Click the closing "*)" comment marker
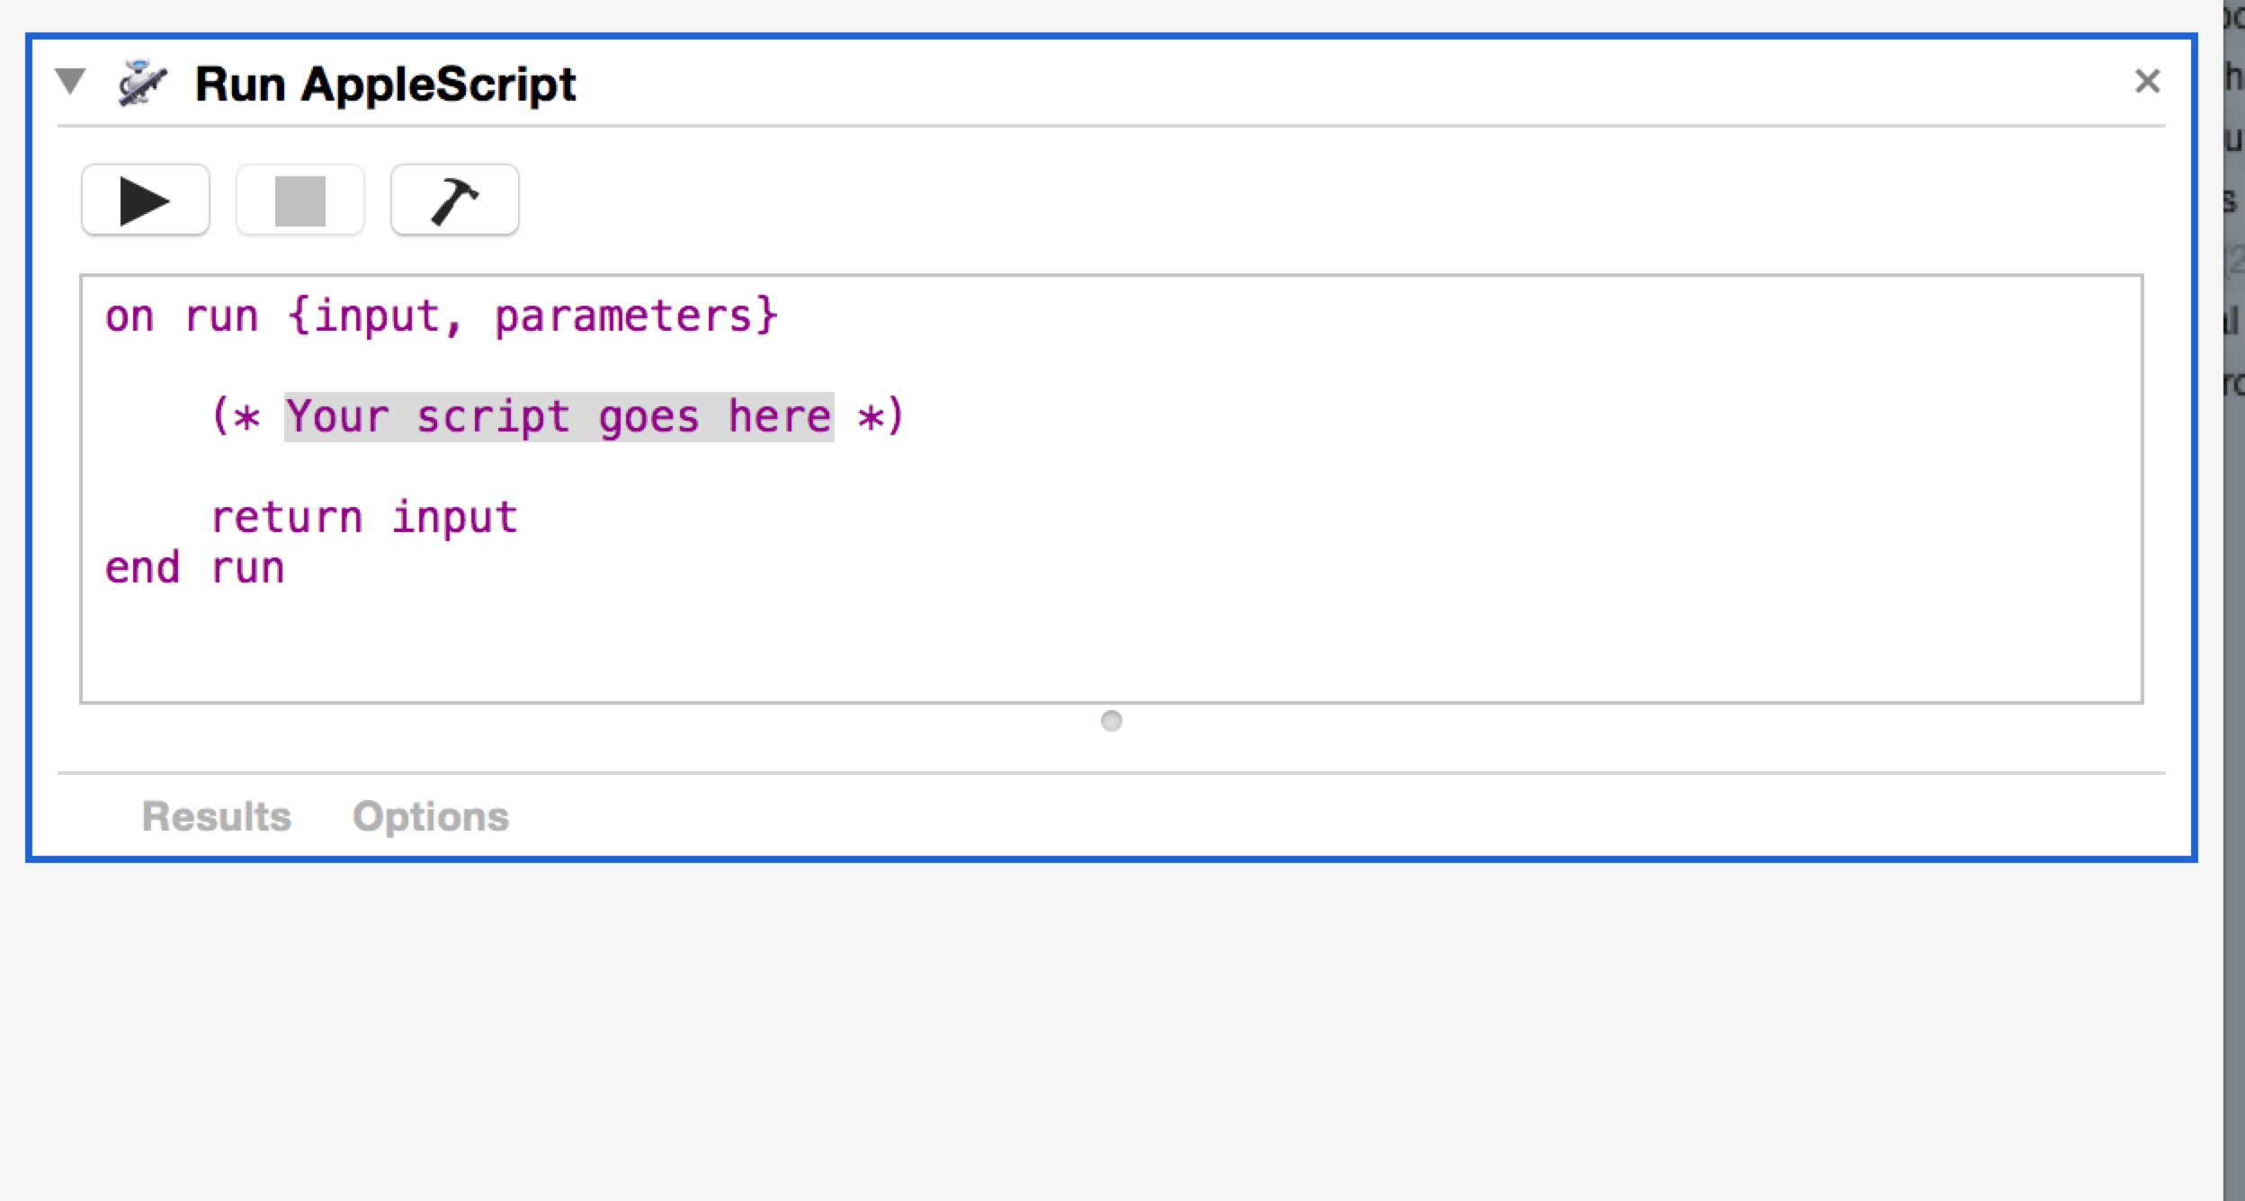This screenshot has width=2245, height=1201. point(880,417)
